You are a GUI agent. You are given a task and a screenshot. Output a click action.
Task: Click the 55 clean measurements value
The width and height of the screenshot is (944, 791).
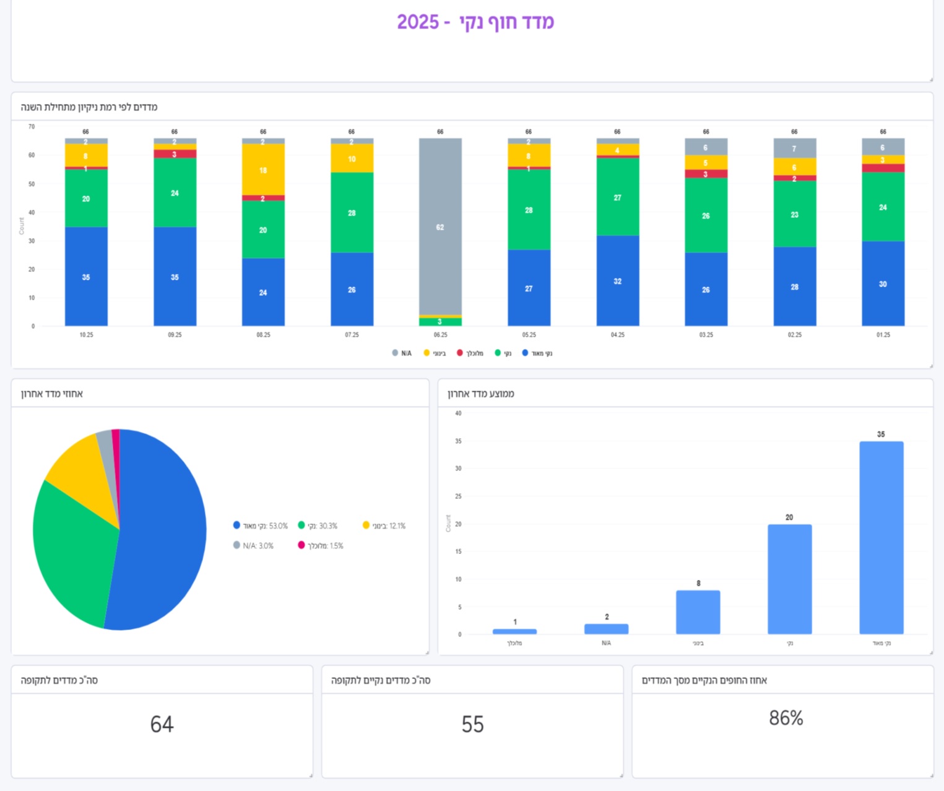click(472, 724)
